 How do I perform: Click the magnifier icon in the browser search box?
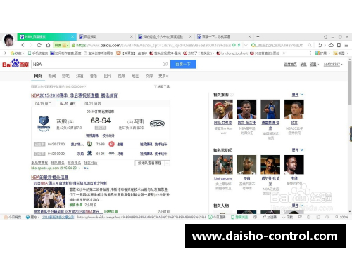click(310, 45)
